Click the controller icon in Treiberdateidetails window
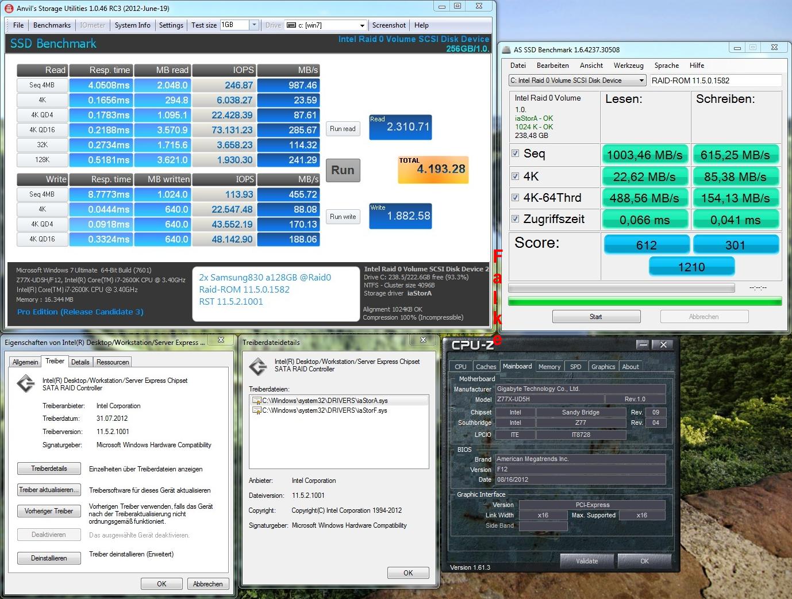 (x=258, y=366)
